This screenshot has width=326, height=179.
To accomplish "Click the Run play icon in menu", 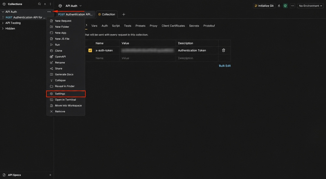I will [x=51, y=45].
